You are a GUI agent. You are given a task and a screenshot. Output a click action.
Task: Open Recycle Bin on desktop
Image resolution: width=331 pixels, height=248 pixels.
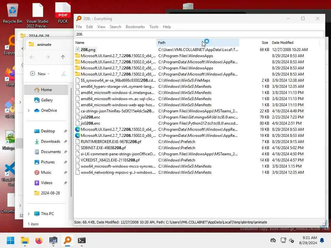coord(13,13)
